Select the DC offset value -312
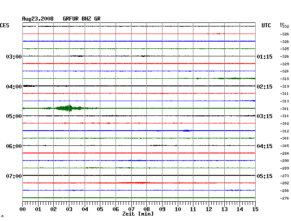The width and height of the screenshot is (291, 221). point(284,131)
